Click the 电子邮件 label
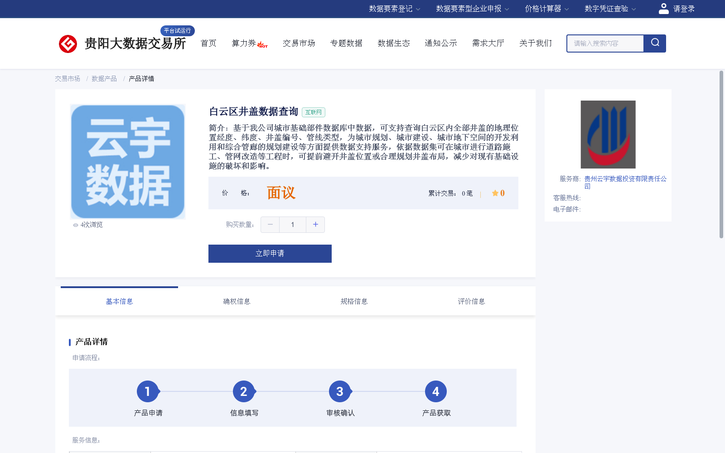This screenshot has width=725, height=453. coord(567,209)
